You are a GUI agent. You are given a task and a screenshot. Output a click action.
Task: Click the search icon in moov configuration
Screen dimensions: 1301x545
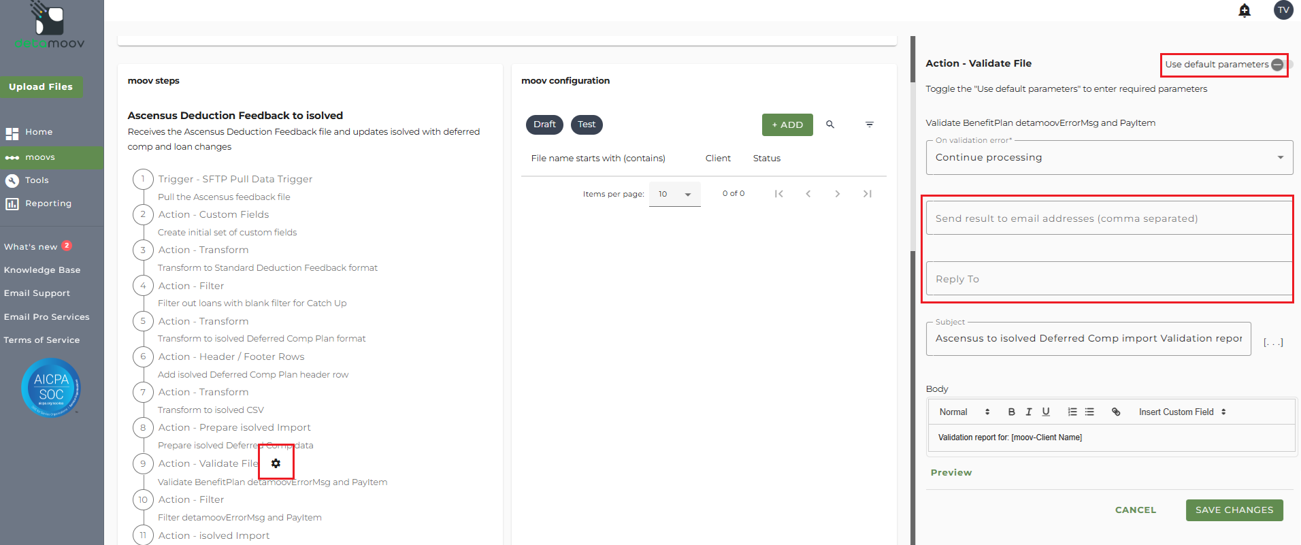[x=830, y=125]
